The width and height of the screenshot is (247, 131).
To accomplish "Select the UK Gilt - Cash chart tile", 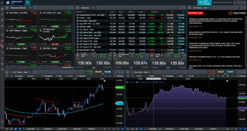I will pyautogui.click(x=55, y=55).
